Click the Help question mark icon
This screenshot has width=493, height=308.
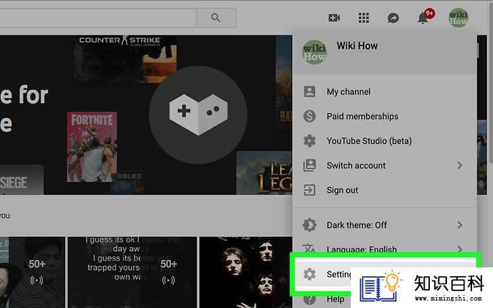pos(309,299)
